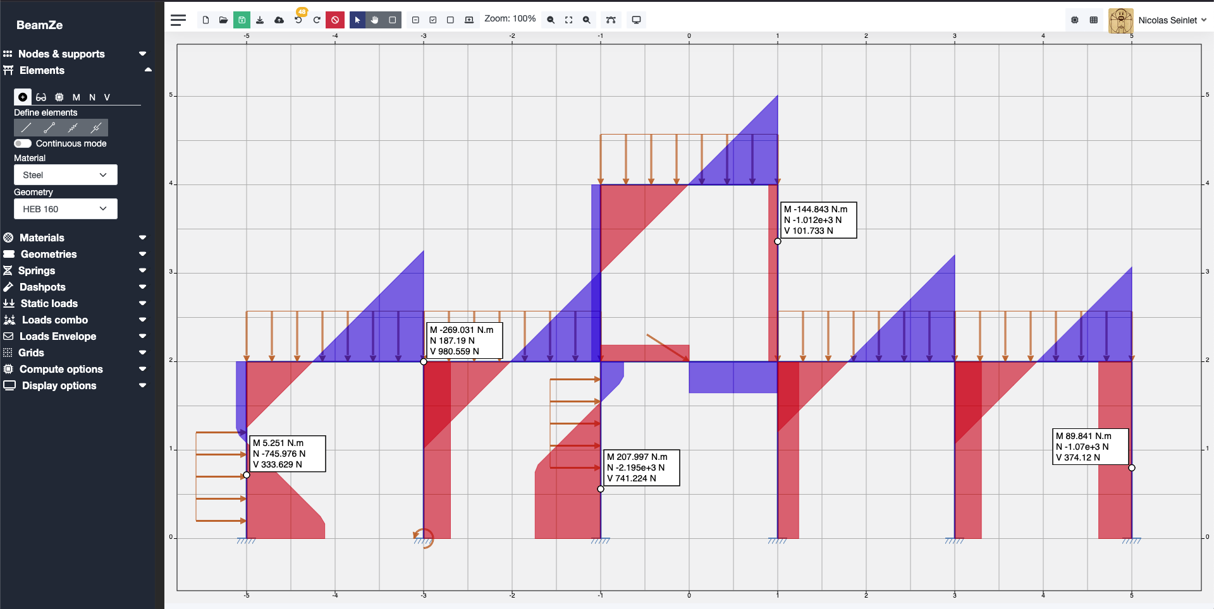Open the hamburger menu above the canvas
Viewport: 1214px width, 609px height.
(178, 20)
